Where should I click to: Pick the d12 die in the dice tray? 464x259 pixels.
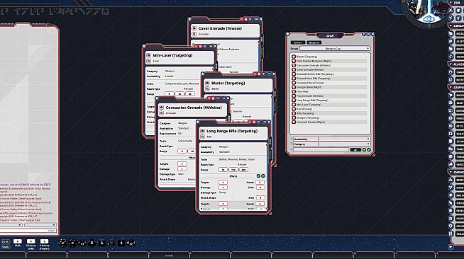(x=72, y=243)
